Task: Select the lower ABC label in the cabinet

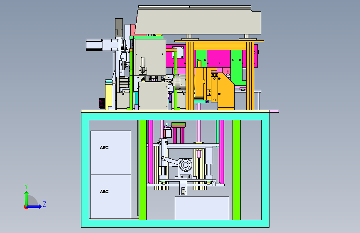Action: [104, 192]
